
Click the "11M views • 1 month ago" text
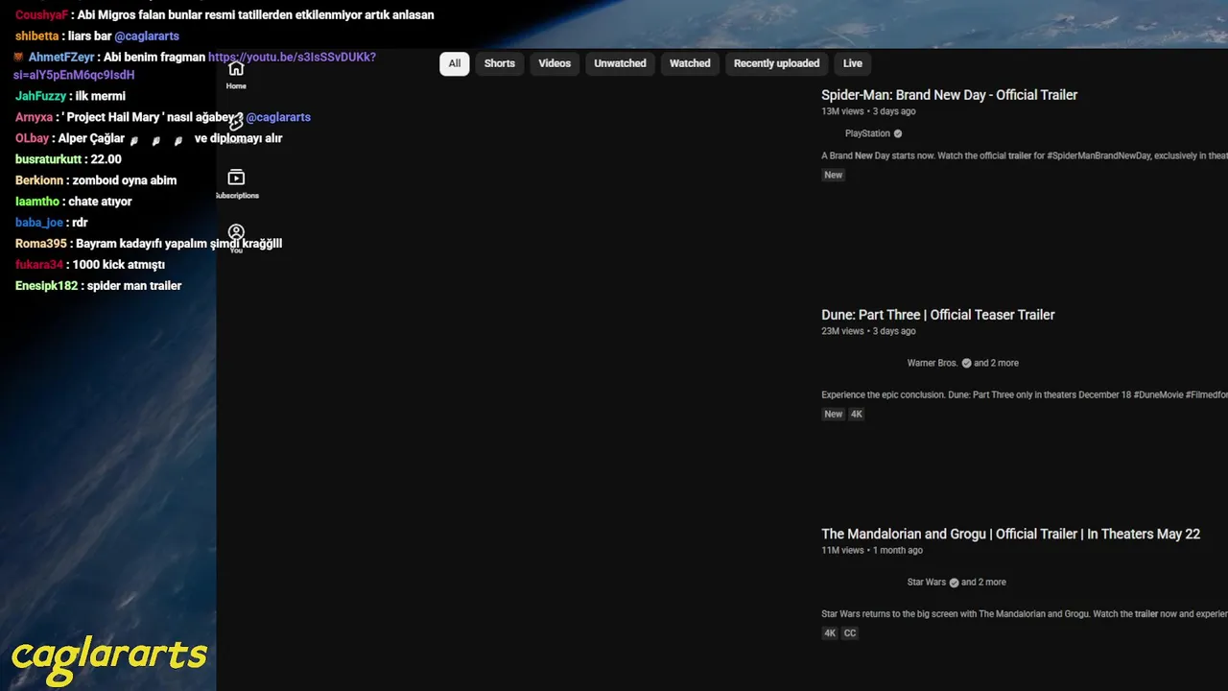click(x=872, y=550)
